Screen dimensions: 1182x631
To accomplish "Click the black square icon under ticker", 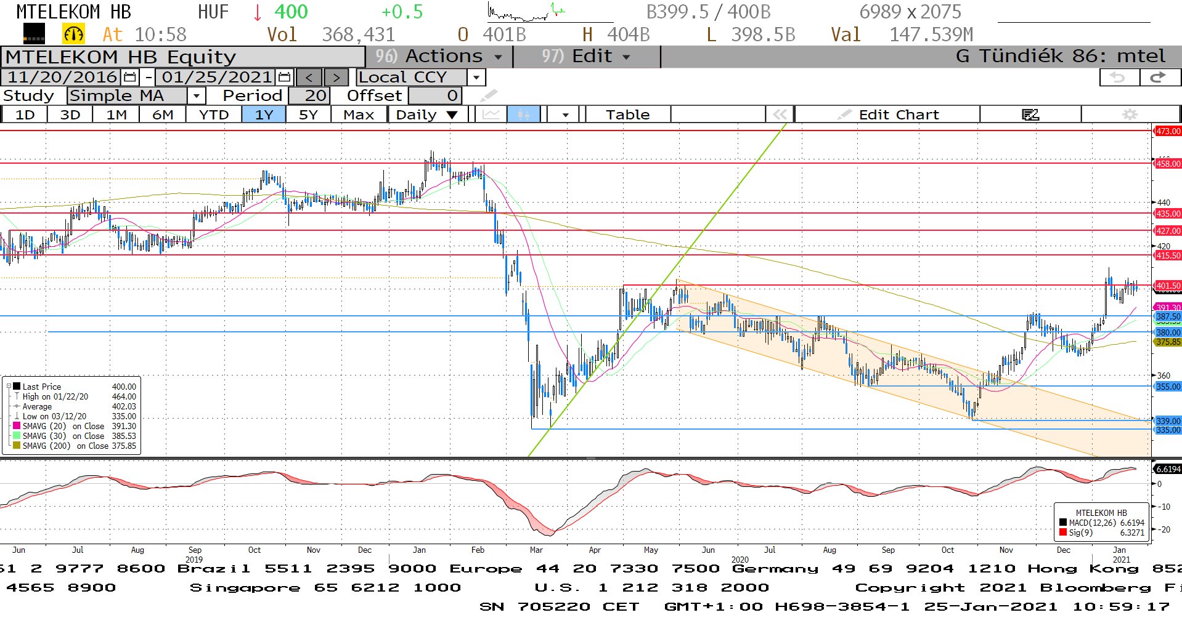I will 34,33.
